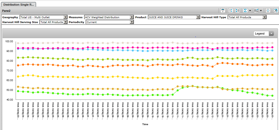Screen dimensions: 279x130
Task: Expand the Legend dropdown on chart
Action: click(271, 34)
